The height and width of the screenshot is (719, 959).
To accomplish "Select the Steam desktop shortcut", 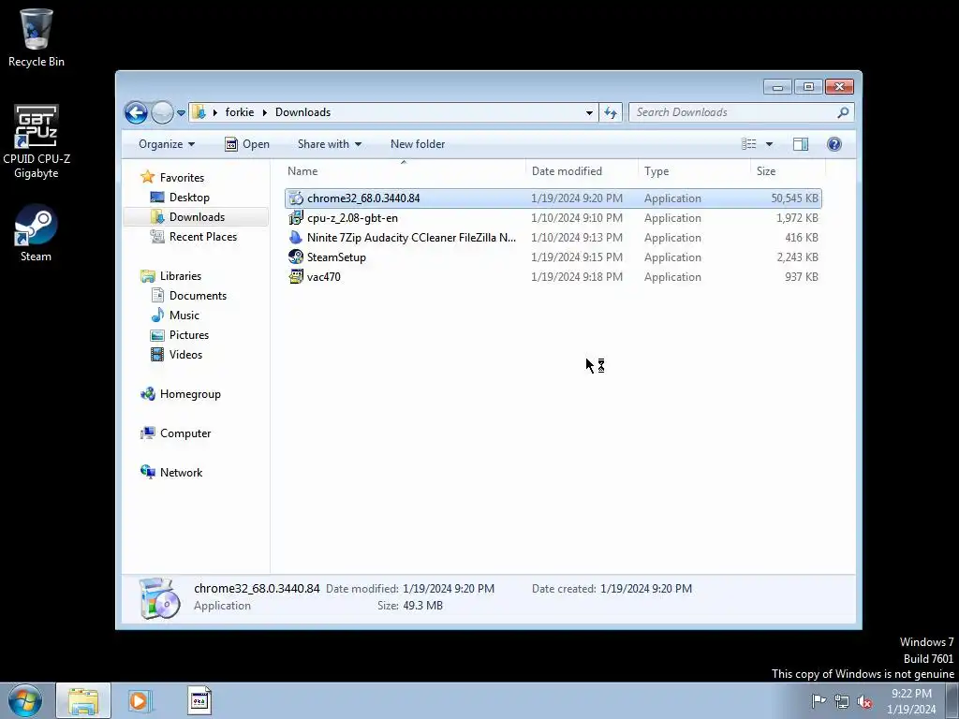I will (37, 233).
